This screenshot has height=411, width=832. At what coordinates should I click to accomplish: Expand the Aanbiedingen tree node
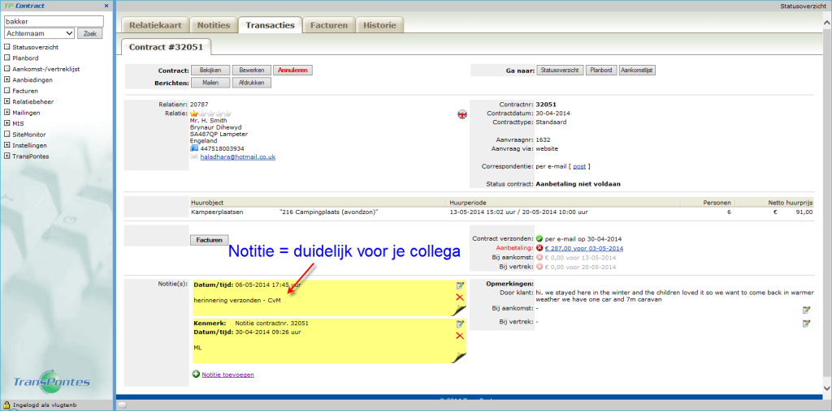(7, 79)
